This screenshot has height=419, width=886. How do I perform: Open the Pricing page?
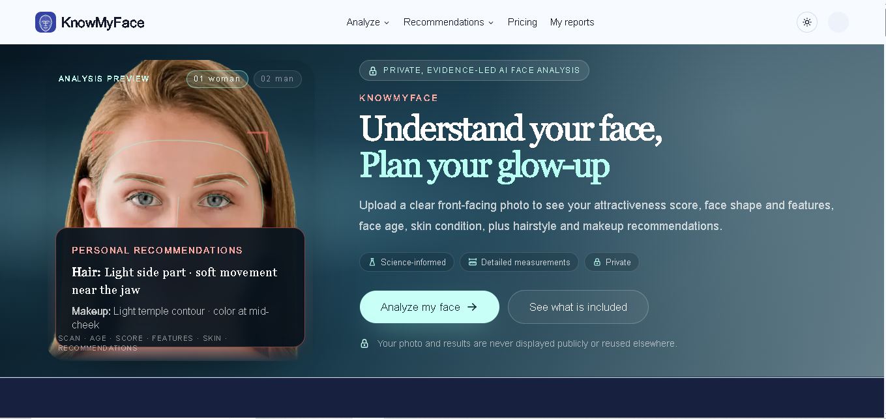click(522, 22)
